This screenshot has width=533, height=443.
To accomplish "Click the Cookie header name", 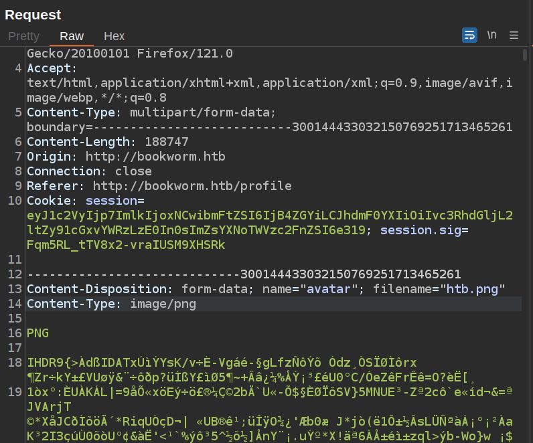I will (49, 201).
